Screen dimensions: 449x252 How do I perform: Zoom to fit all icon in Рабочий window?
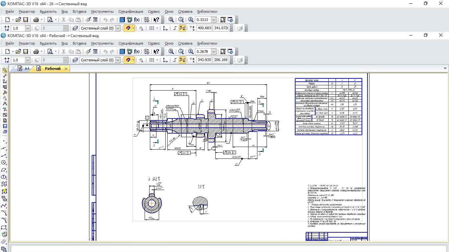[171, 52]
